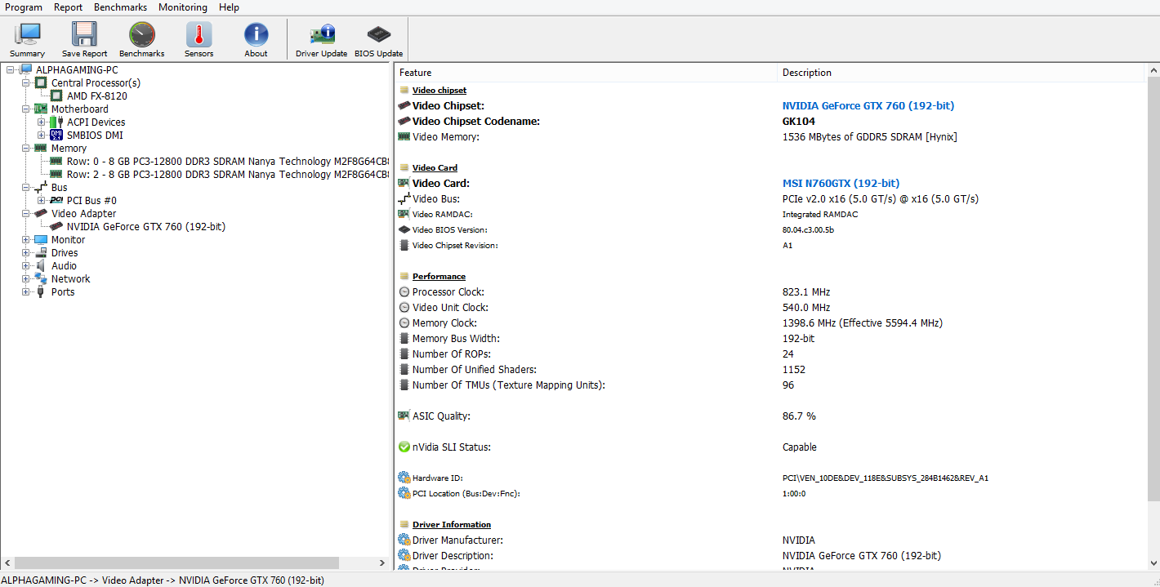The image size is (1160, 587).
Task: Start Driver Update from toolbar
Action: (321, 40)
